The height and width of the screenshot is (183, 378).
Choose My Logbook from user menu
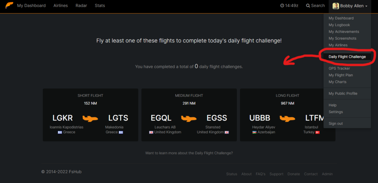339,25
